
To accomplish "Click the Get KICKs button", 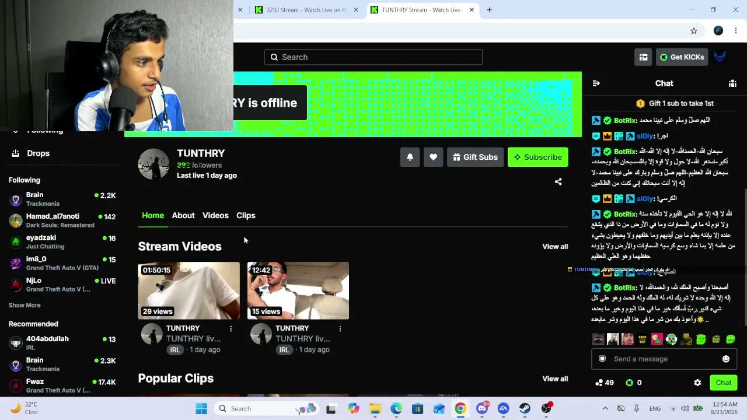I will click(682, 57).
